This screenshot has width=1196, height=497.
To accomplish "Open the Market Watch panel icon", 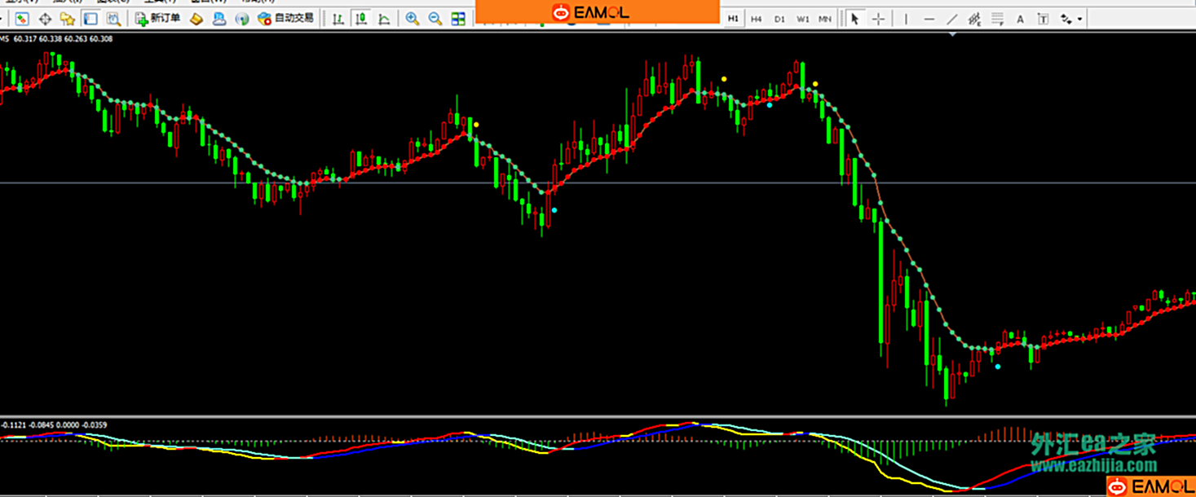I will coord(22,19).
